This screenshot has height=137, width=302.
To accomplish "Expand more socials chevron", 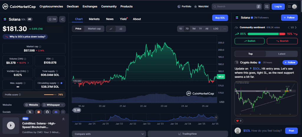I will [63, 112].
